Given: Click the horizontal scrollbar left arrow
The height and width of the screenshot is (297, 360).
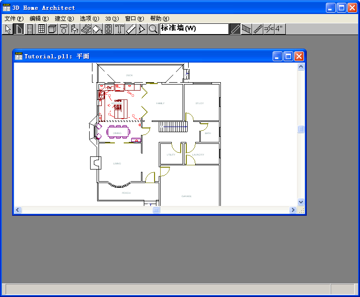Looking at the screenshot, I should pyautogui.click(x=18, y=210).
